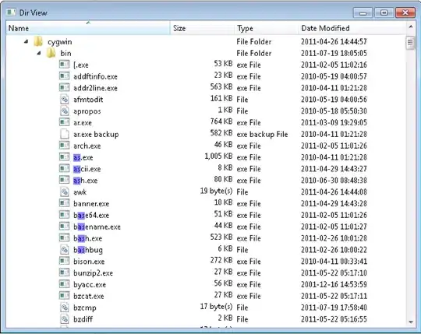Image resolution: width=421 pixels, height=334 pixels.
Task: Click the bunzip2.exe file icon
Action: coord(65,272)
